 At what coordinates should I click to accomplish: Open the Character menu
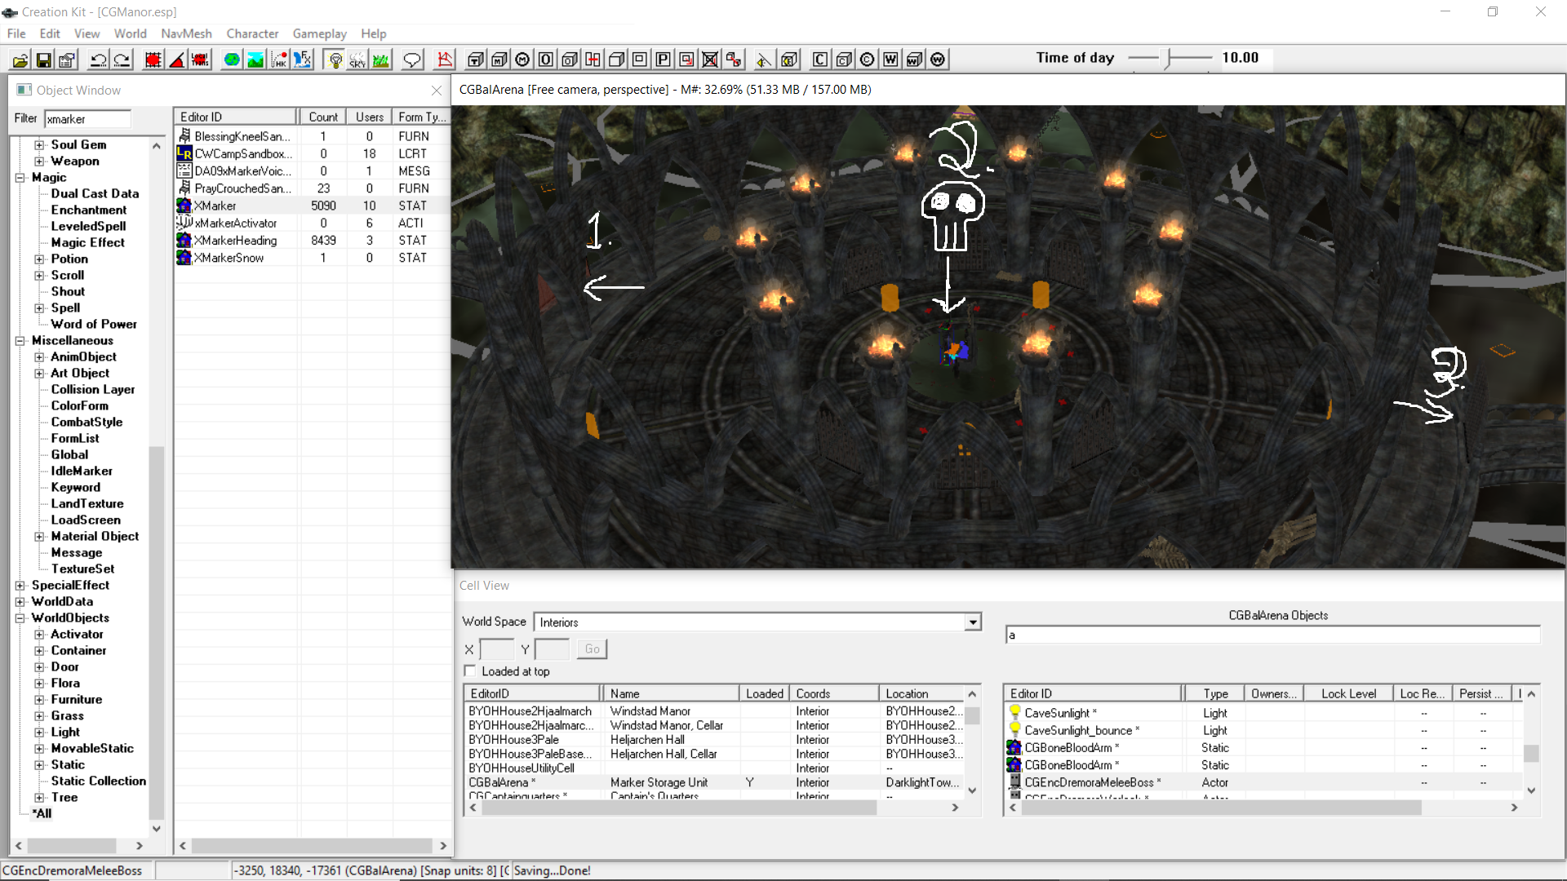tap(252, 33)
